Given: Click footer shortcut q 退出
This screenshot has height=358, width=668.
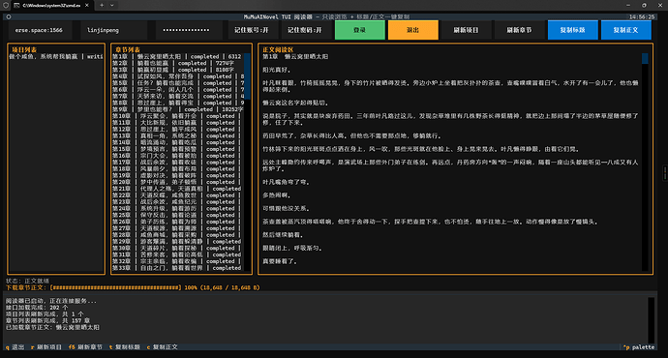Looking at the screenshot, I should (x=15, y=347).
